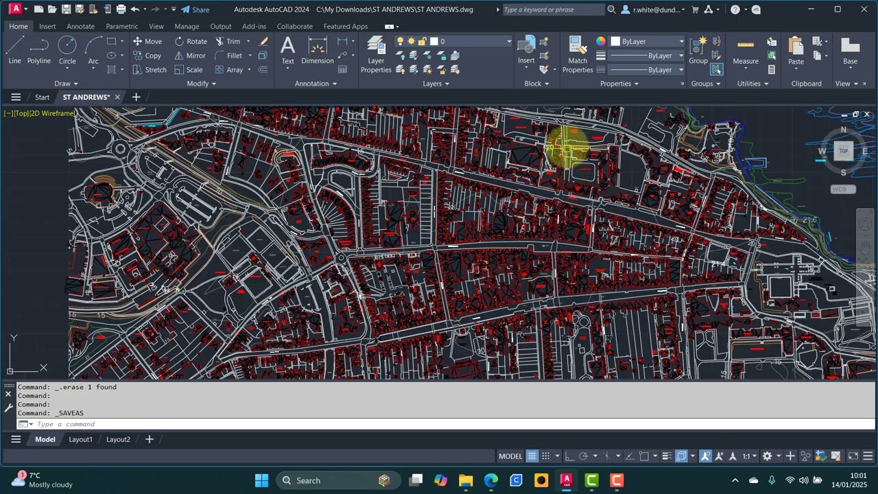Screen dimensions: 878x494
Task: Click the white ByLayer color swatch
Action: click(x=615, y=41)
